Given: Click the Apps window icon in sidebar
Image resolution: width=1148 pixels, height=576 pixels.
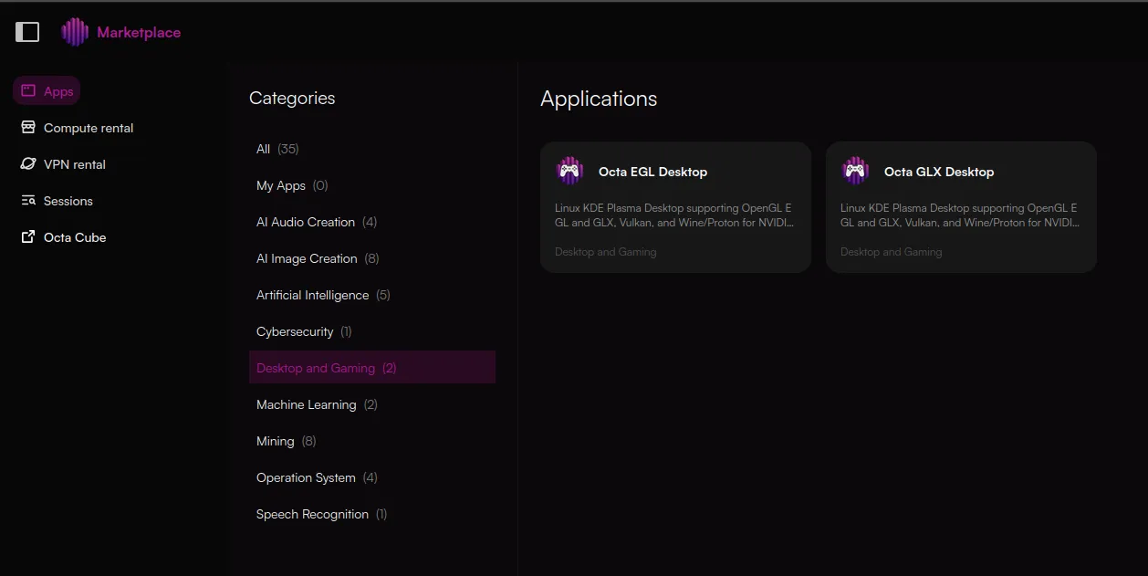Looking at the screenshot, I should click(28, 91).
